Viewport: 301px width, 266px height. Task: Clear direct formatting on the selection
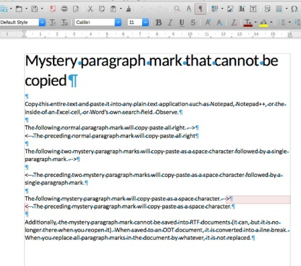pyautogui.click(x=234, y=22)
